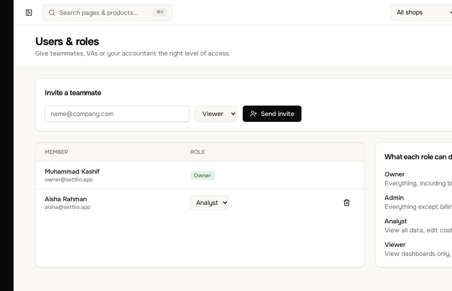Open the invite role Viewer dropdown

216,114
